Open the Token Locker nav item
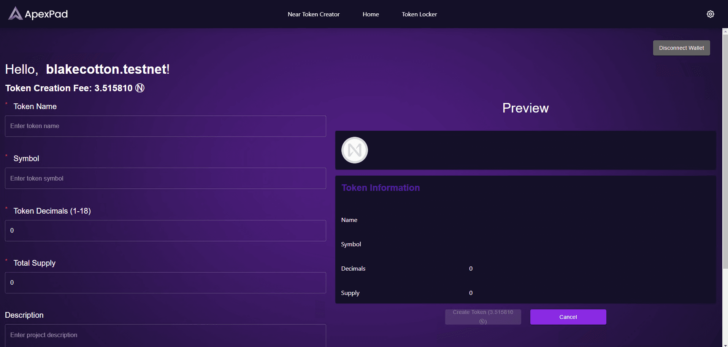 [x=419, y=14]
